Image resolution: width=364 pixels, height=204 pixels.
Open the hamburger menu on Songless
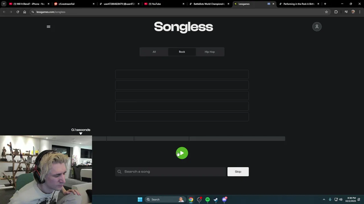[x=48, y=27]
